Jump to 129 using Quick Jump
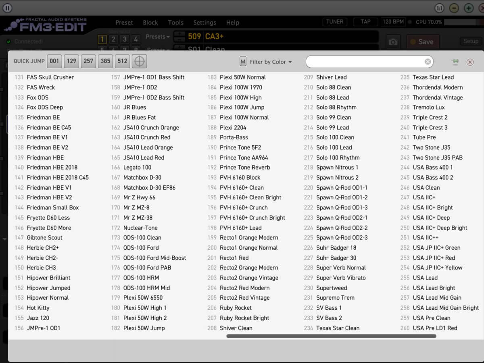The height and width of the screenshot is (363, 484). pyautogui.click(x=71, y=61)
